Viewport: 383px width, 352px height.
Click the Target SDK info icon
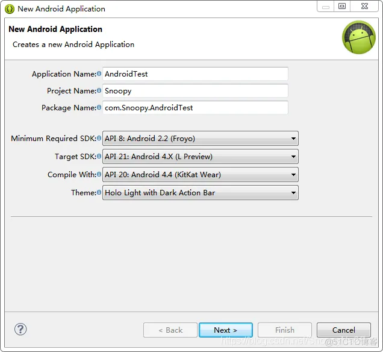[99, 156]
